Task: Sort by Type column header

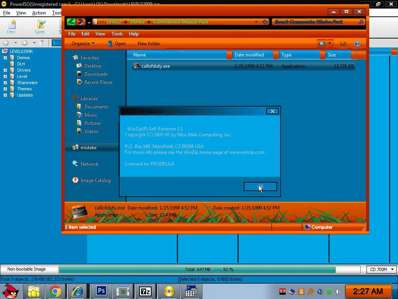Action: (x=301, y=55)
